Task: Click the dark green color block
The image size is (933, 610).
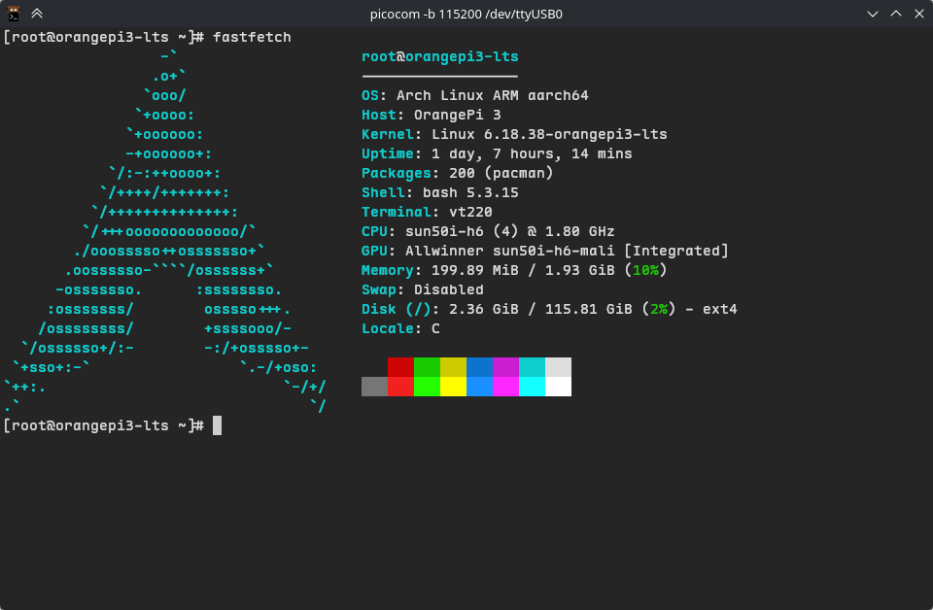Action: (427, 367)
